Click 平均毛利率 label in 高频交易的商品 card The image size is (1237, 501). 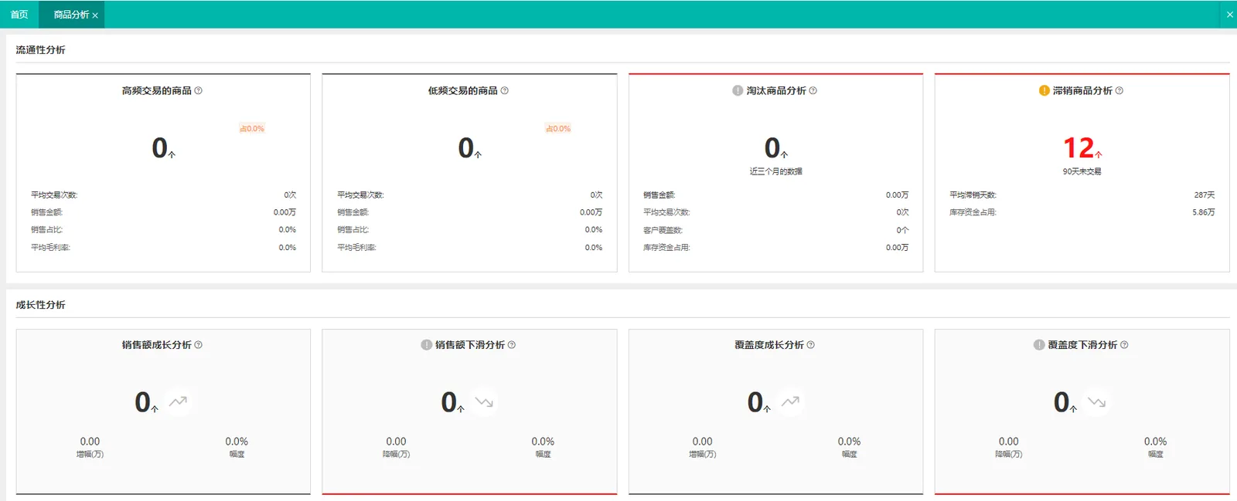(x=50, y=248)
